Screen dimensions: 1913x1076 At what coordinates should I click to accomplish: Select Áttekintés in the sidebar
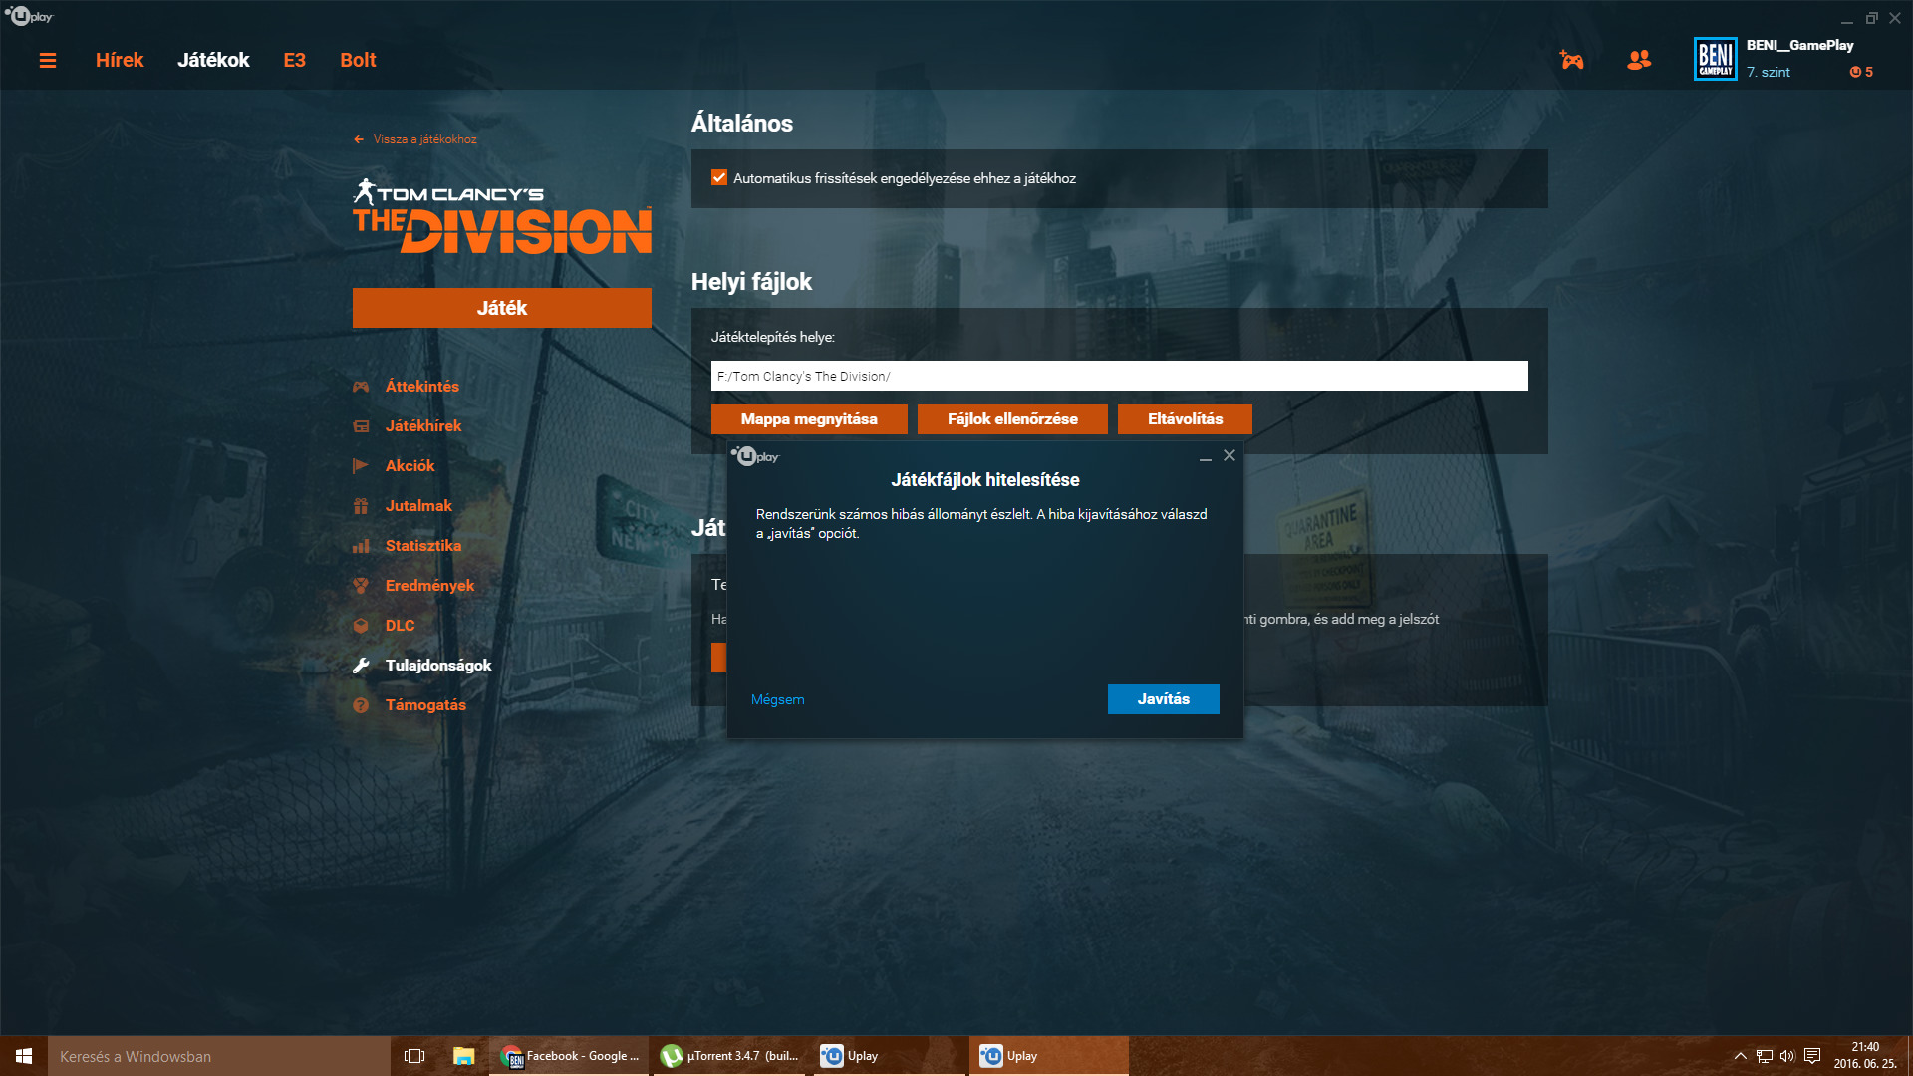[422, 387]
